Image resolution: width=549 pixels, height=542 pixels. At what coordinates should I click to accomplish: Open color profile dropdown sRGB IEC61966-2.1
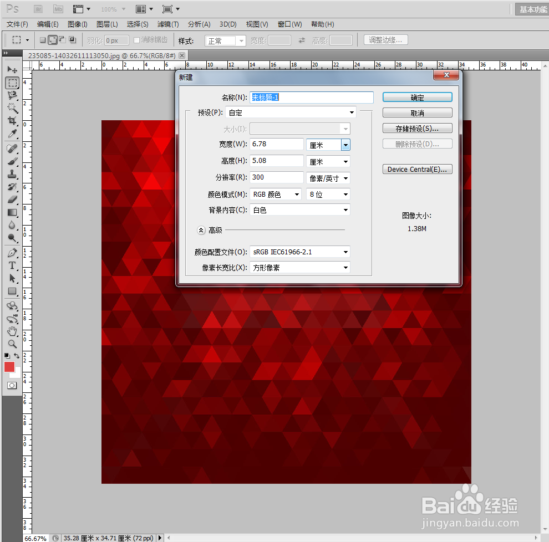[300, 252]
